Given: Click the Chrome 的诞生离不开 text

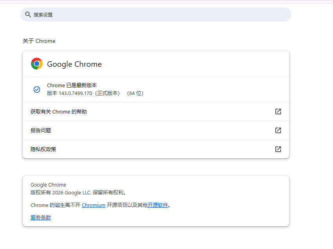Looking at the screenshot, I should (x=55, y=205).
